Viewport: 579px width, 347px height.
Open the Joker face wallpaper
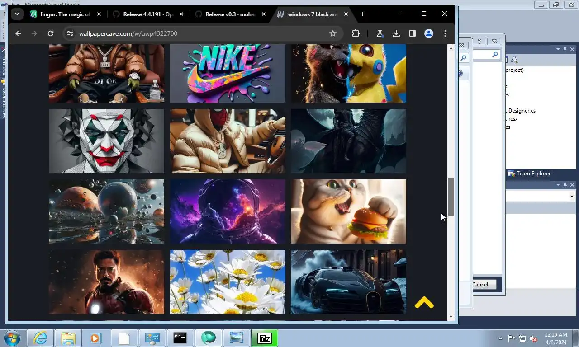pos(106,141)
